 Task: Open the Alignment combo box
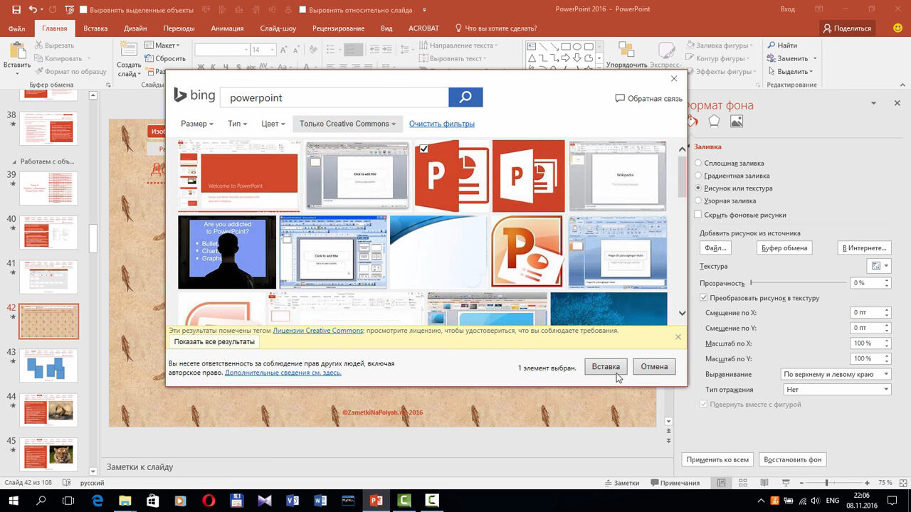click(836, 374)
